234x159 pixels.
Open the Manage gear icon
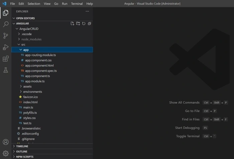pyautogui.click(x=6, y=153)
